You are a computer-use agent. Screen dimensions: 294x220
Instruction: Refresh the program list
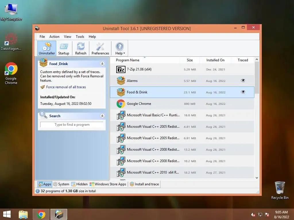(81, 48)
